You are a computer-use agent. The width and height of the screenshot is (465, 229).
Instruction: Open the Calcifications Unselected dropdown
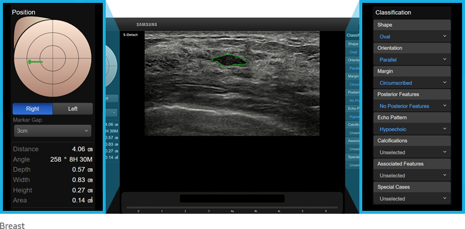click(x=412, y=152)
